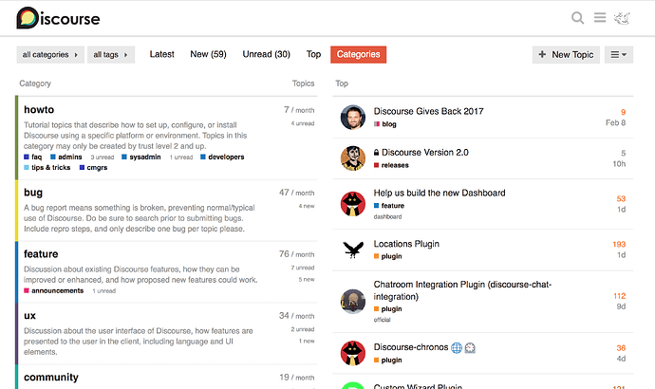
Task: Expand the all tags dropdown
Action: pos(113,55)
